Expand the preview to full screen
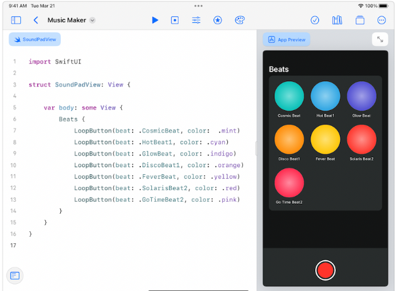The image size is (395, 291). [380, 40]
